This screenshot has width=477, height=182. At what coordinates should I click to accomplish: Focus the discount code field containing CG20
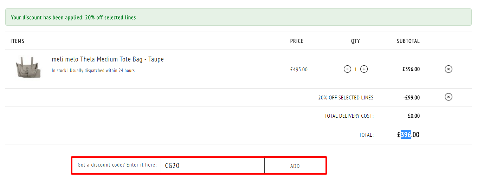point(212,165)
